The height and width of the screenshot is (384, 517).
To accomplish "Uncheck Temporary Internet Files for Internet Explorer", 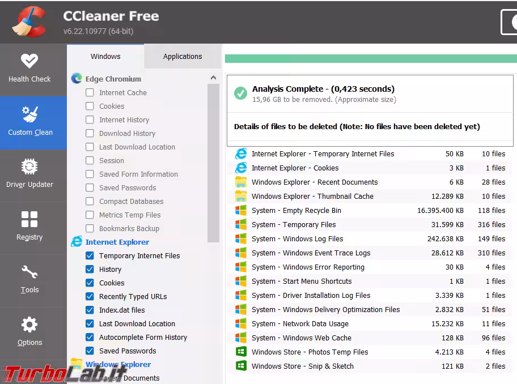I will (90, 255).
